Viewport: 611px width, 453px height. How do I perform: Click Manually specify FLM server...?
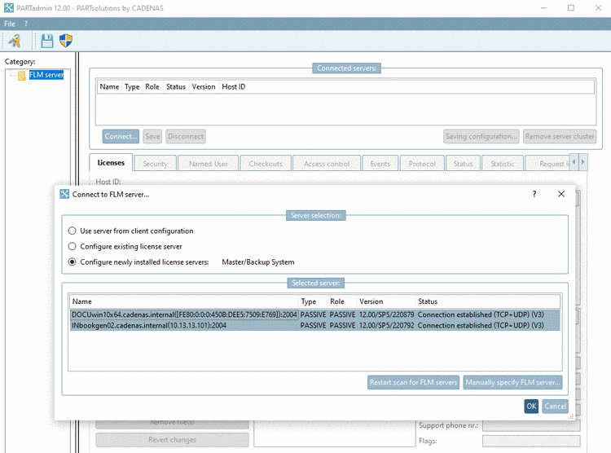[x=512, y=382]
